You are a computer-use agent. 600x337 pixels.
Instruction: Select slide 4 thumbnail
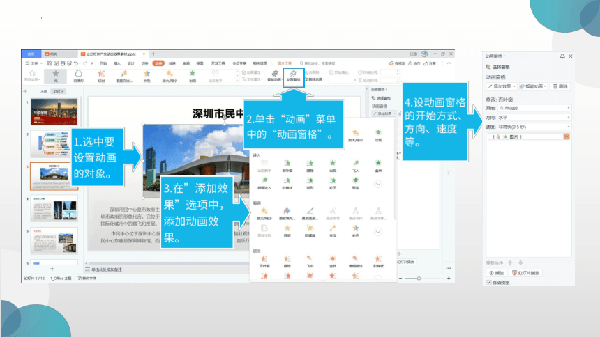(54, 208)
